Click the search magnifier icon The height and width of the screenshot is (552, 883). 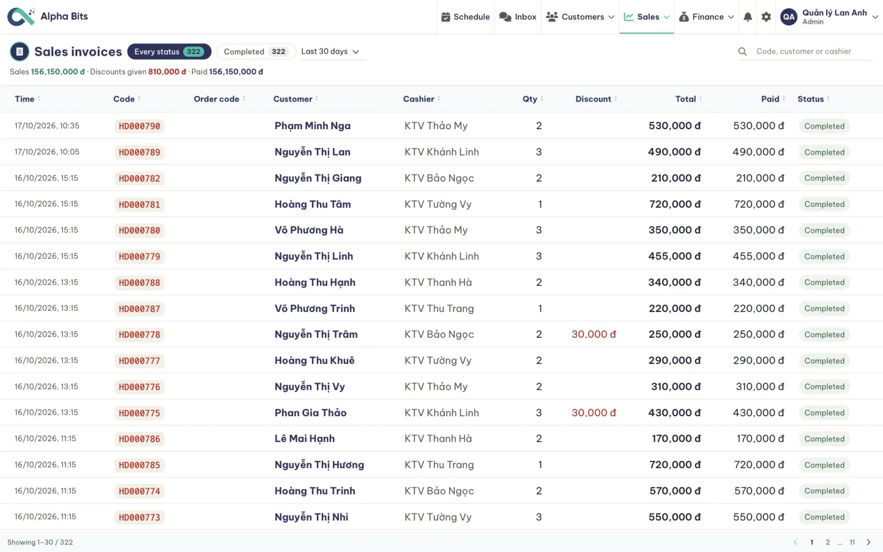pyautogui.click(x=743, y=51)
